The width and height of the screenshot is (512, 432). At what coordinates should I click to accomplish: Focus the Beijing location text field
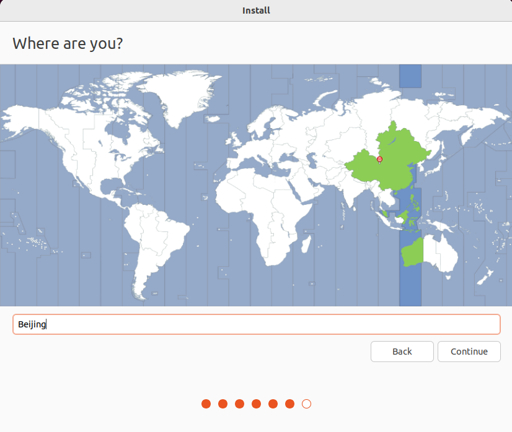[x=257, y=324]
